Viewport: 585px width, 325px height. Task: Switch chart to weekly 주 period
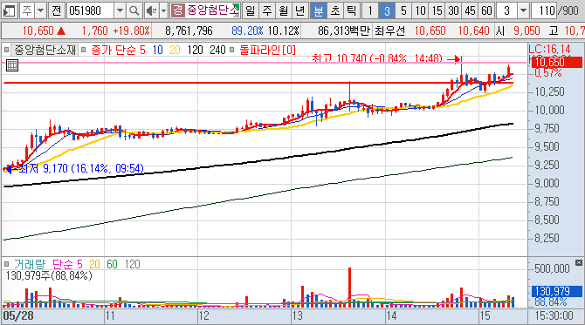(x=267, y=10)
